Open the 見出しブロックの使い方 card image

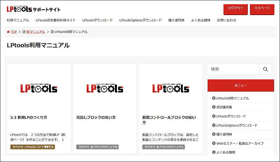(x=105, y=89)
